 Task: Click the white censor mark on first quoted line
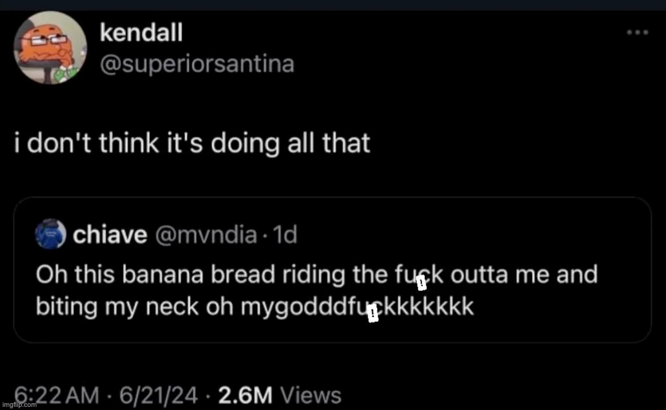(x=421, y=283)
